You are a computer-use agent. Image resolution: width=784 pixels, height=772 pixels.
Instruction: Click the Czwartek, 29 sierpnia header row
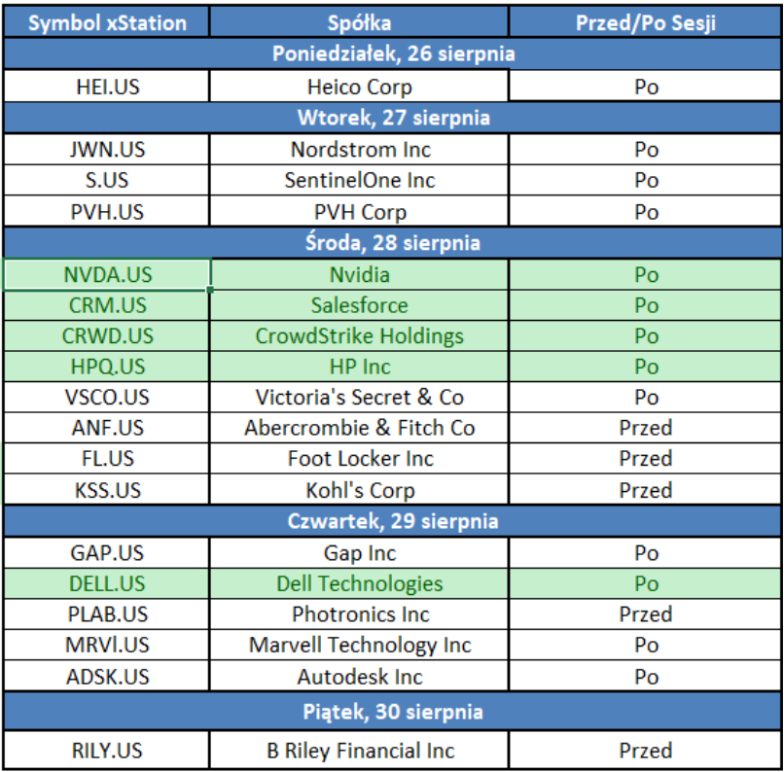coord(392,521)
